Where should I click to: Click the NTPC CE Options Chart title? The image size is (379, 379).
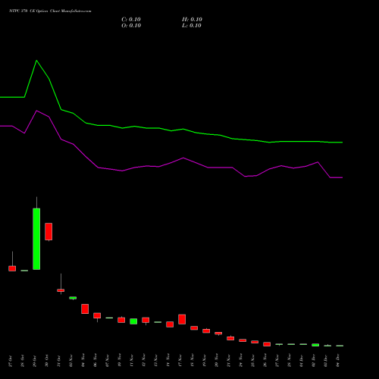50,11
